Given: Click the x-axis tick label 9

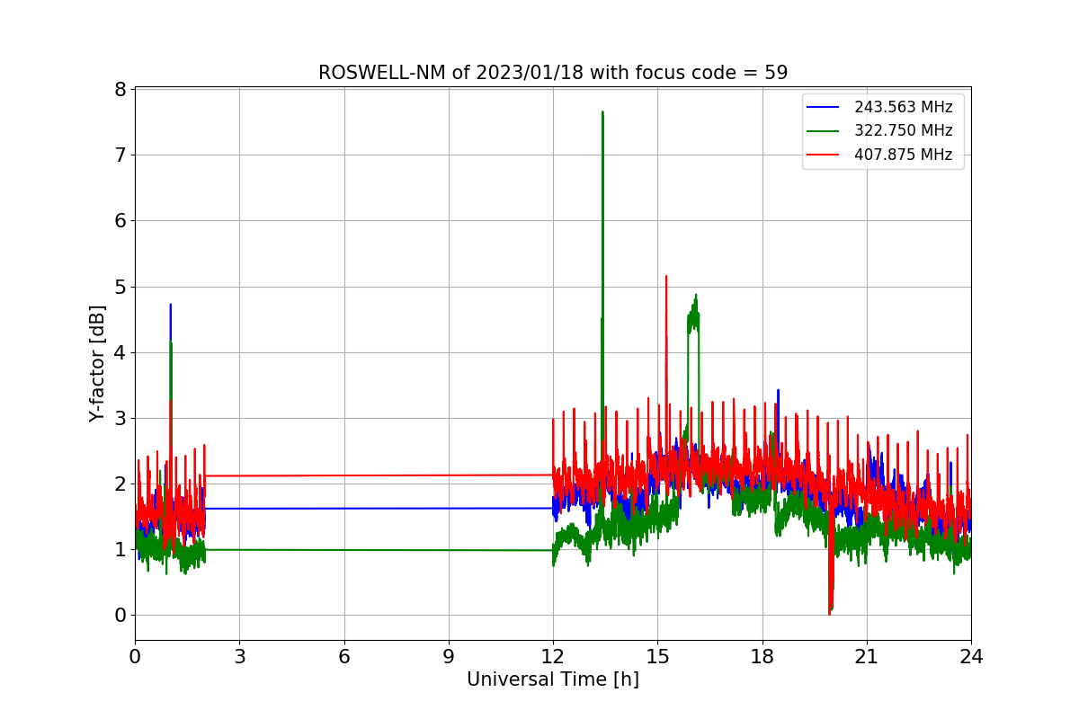Looking at the screenshot, I should (x=449, y=657).
